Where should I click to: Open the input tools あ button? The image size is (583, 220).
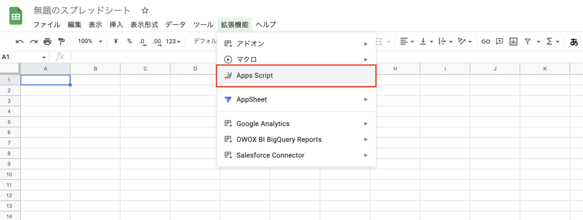574,42
